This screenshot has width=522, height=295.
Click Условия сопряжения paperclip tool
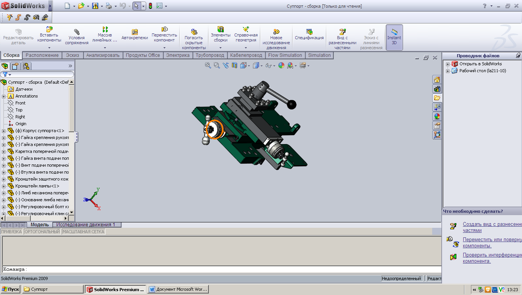77,36
